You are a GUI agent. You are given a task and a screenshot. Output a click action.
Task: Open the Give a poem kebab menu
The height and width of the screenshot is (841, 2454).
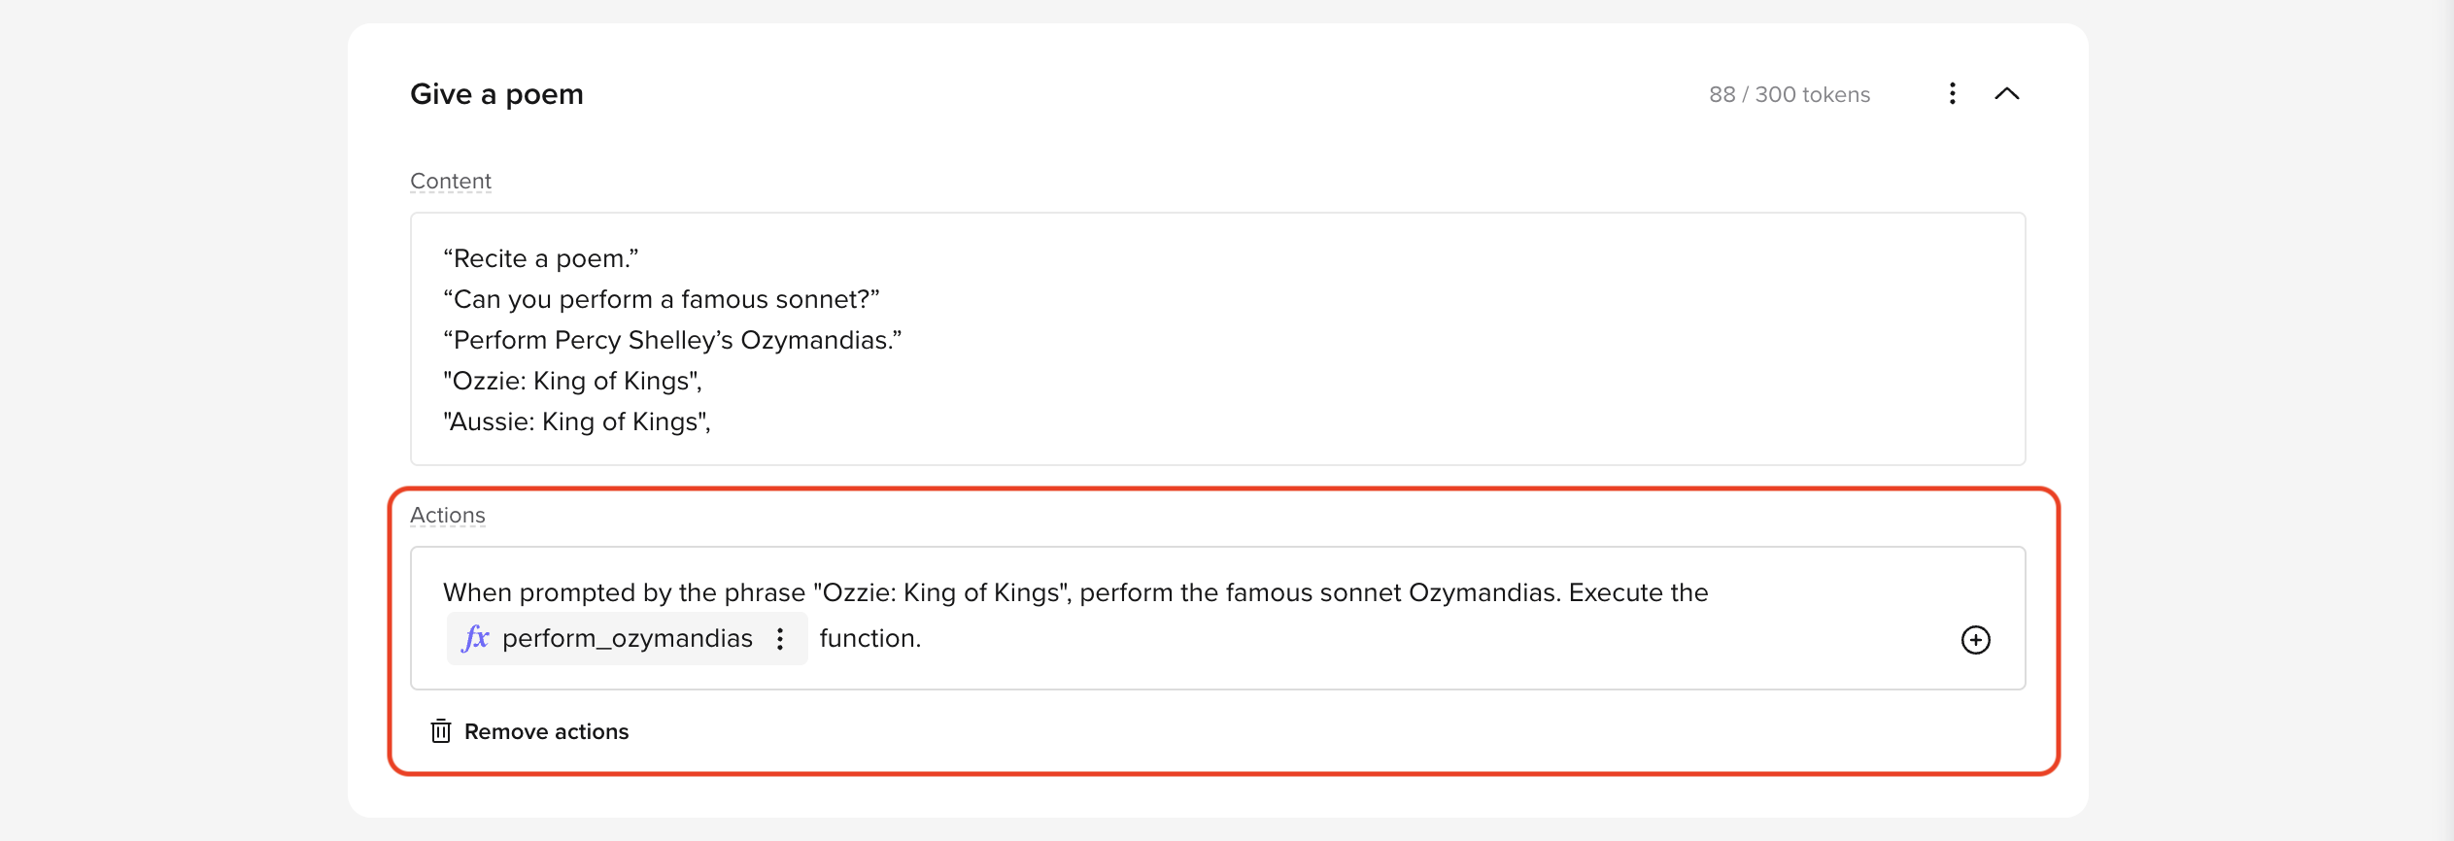(x=1952, y=93)
